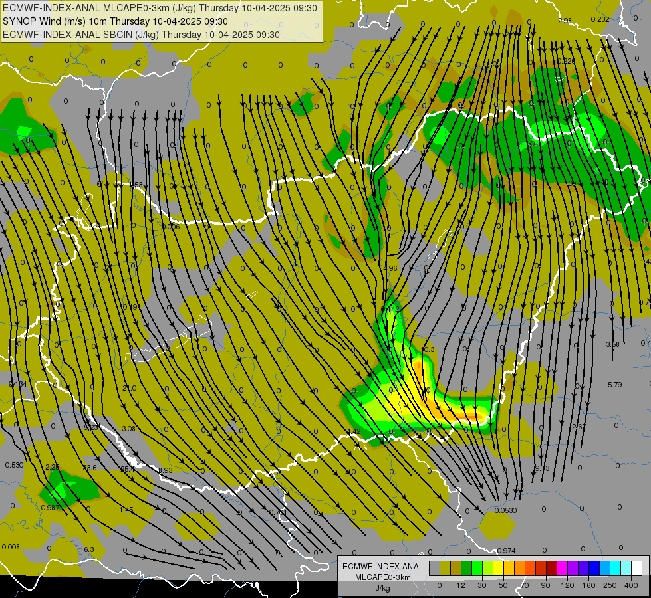This screenshot has width=651, height=598.
Task: Click the map value '0.134'
Action: (x=17, y=384)
